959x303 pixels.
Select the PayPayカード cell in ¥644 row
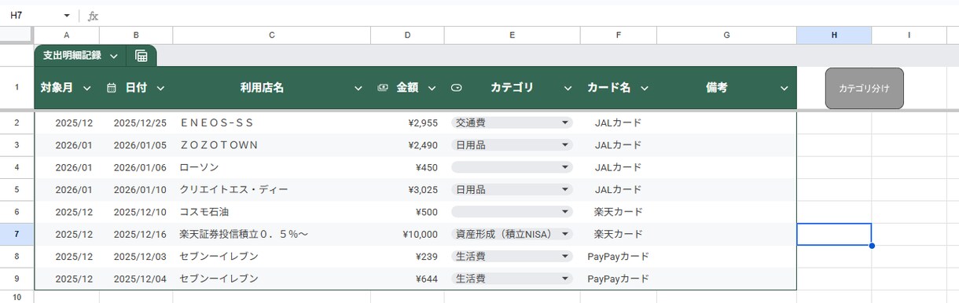click(x=619, y=279)
